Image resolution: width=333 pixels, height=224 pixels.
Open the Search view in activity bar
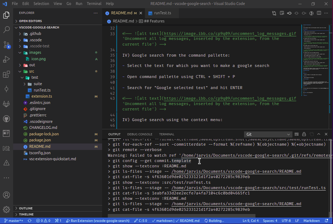pos(6,30)
